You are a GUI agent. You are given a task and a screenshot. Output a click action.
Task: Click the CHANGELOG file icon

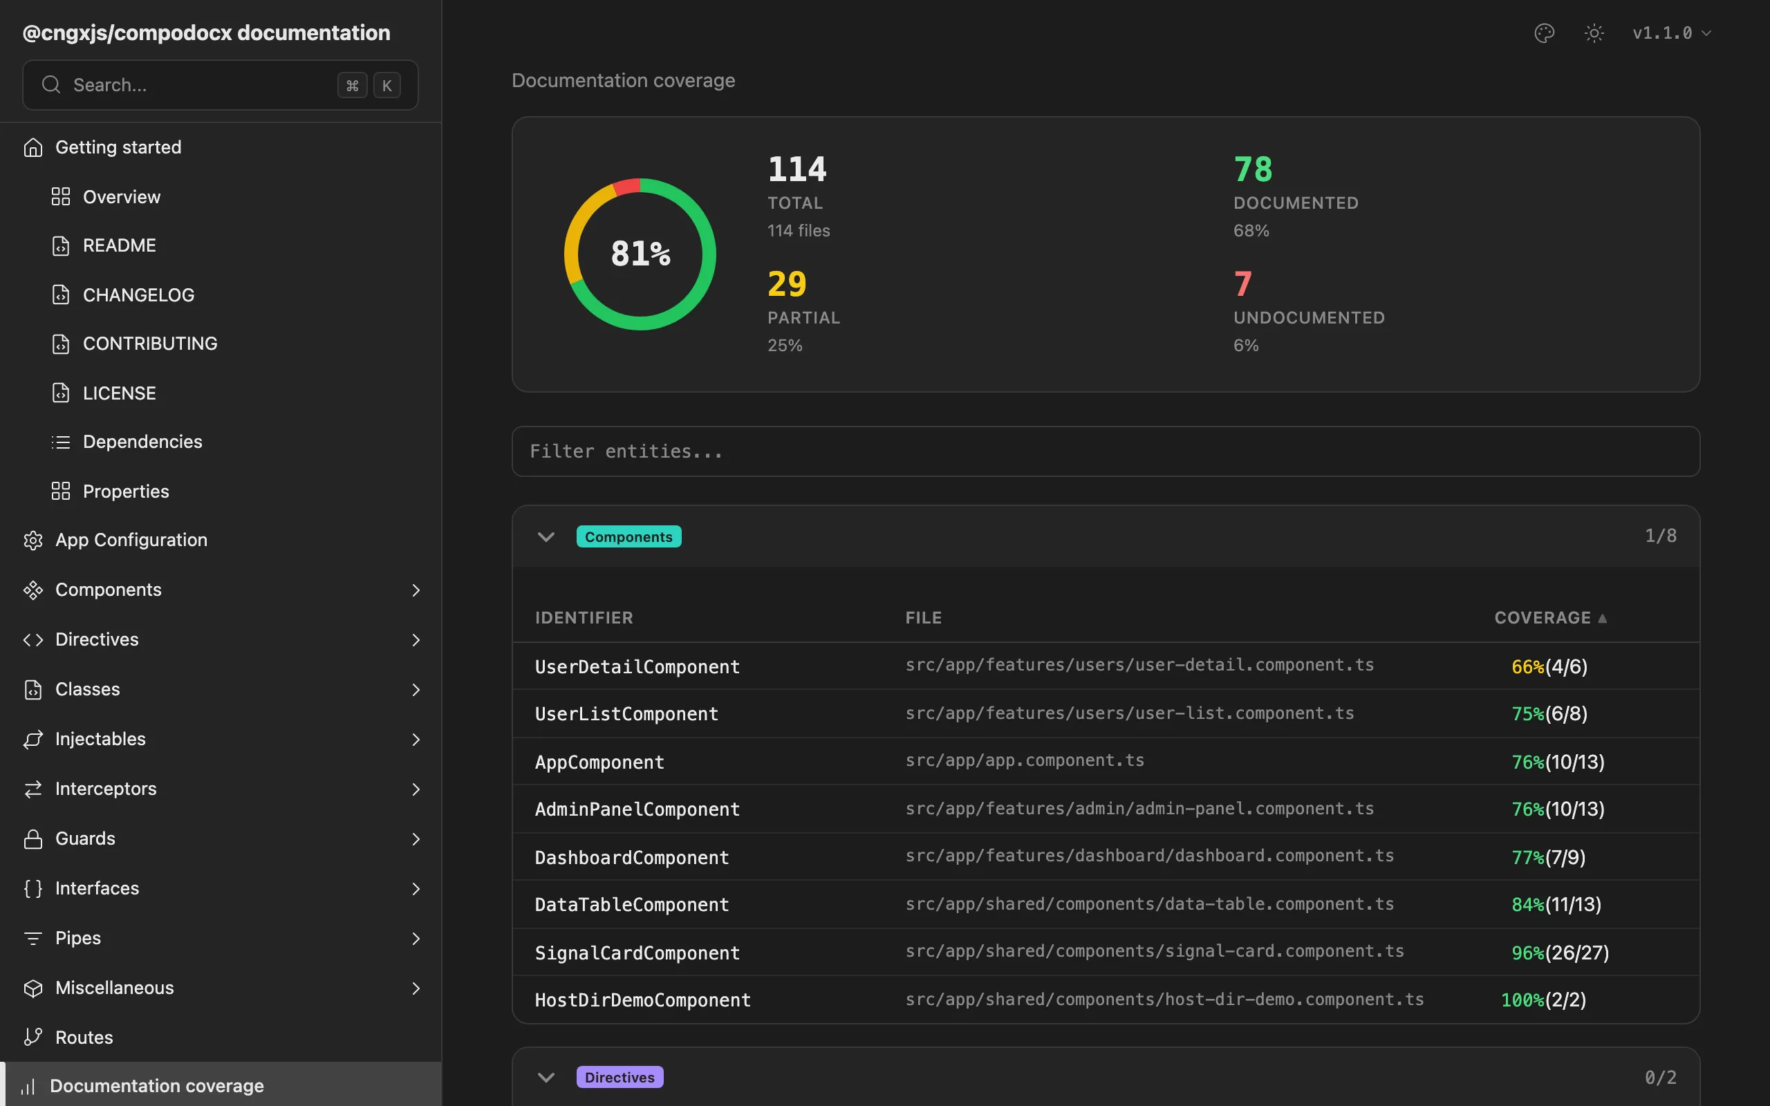pyautogui.click(x=61, y=294)
